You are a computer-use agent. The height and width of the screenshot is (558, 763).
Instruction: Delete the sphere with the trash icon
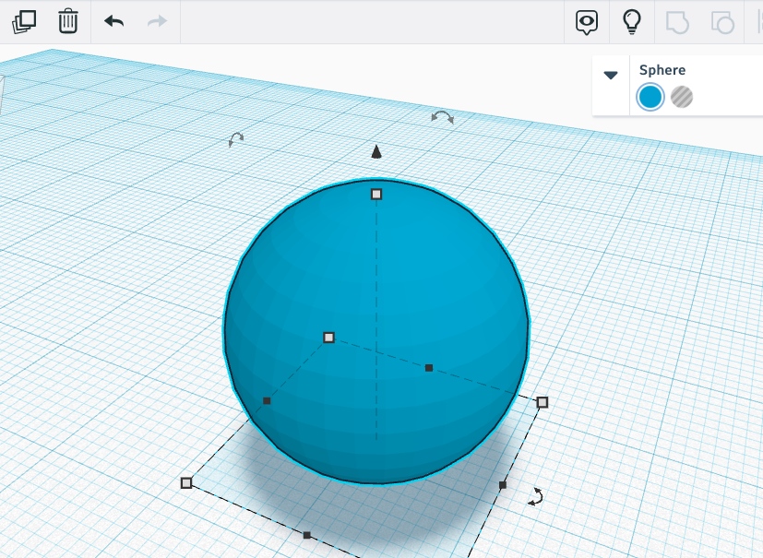coord(68,21)
